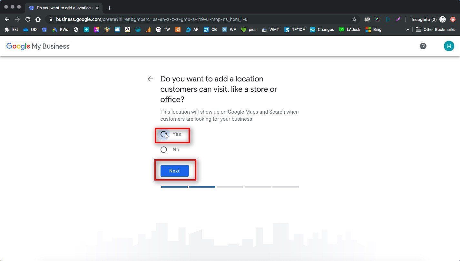Open the orange bar chart bookmark
The width and height of the screenshot is (460, 261).
(x=148, y=30)
